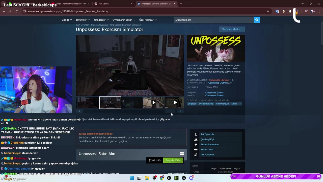Screen dimensions: 323x182
Task: Open Discord from the taskbar
Action: [191, 178]
